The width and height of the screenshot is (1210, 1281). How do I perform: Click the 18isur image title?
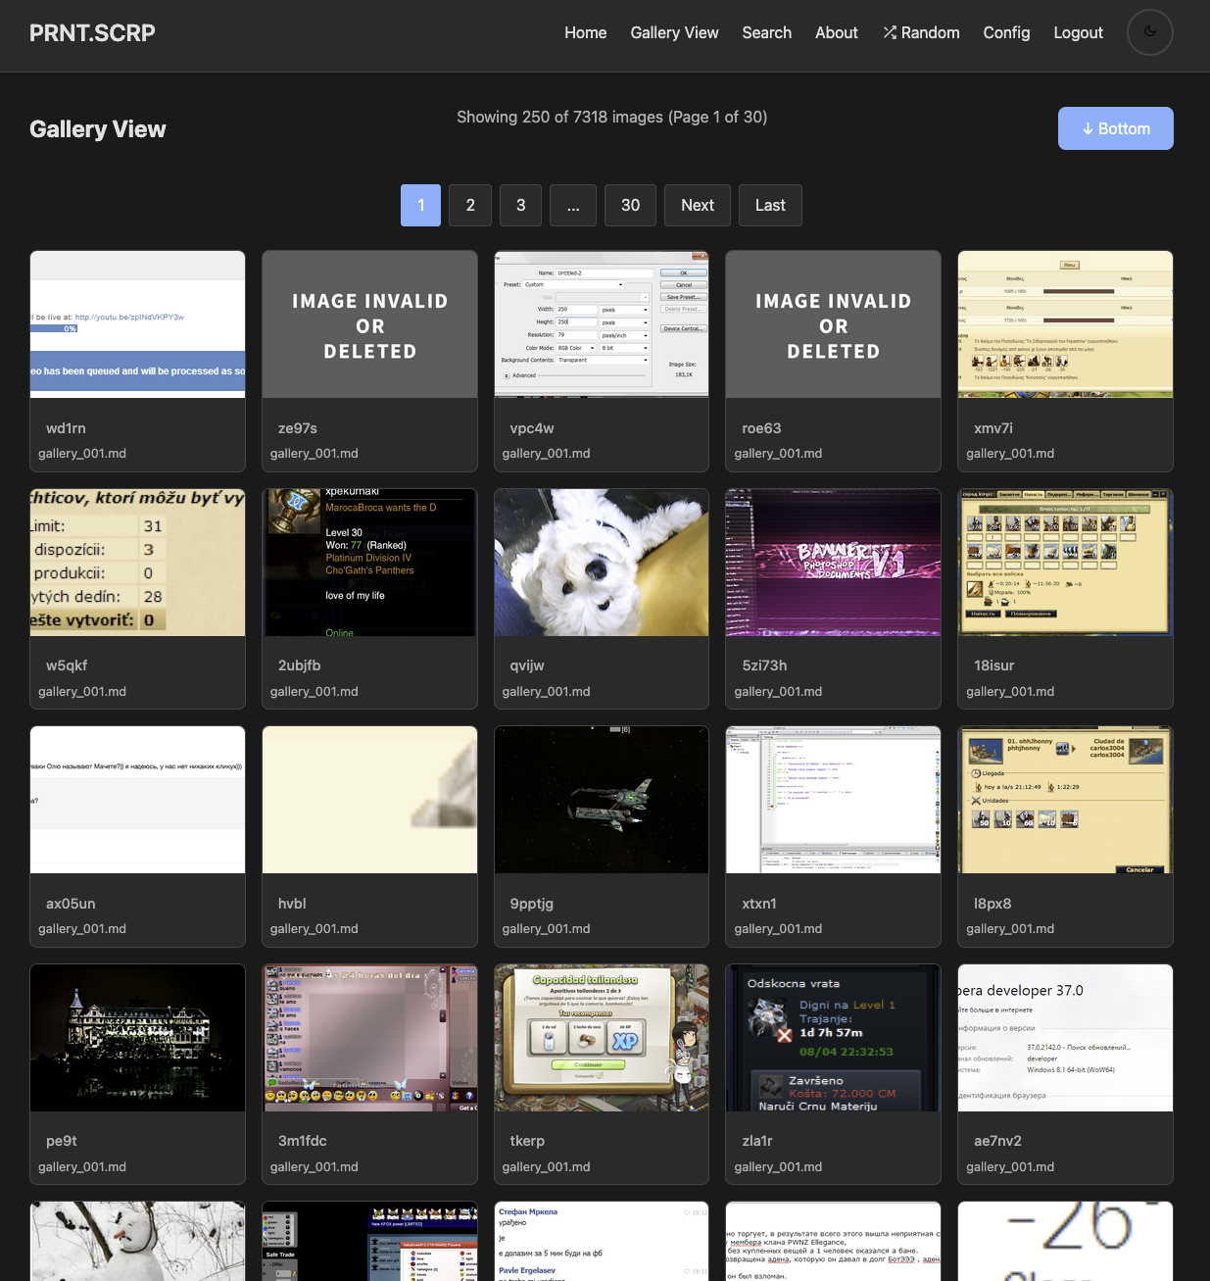993,665
